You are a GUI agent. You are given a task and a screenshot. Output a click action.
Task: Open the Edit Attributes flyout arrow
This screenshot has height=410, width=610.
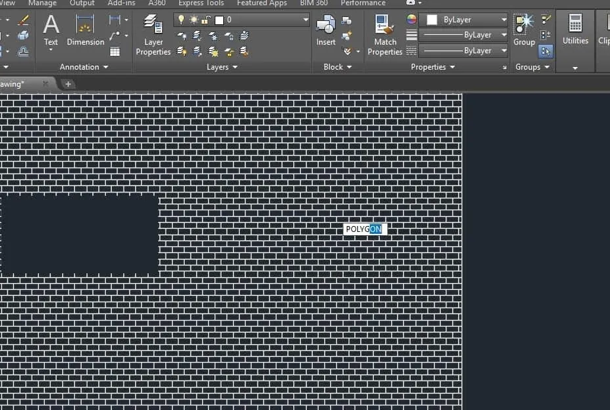tap(358, 51)
